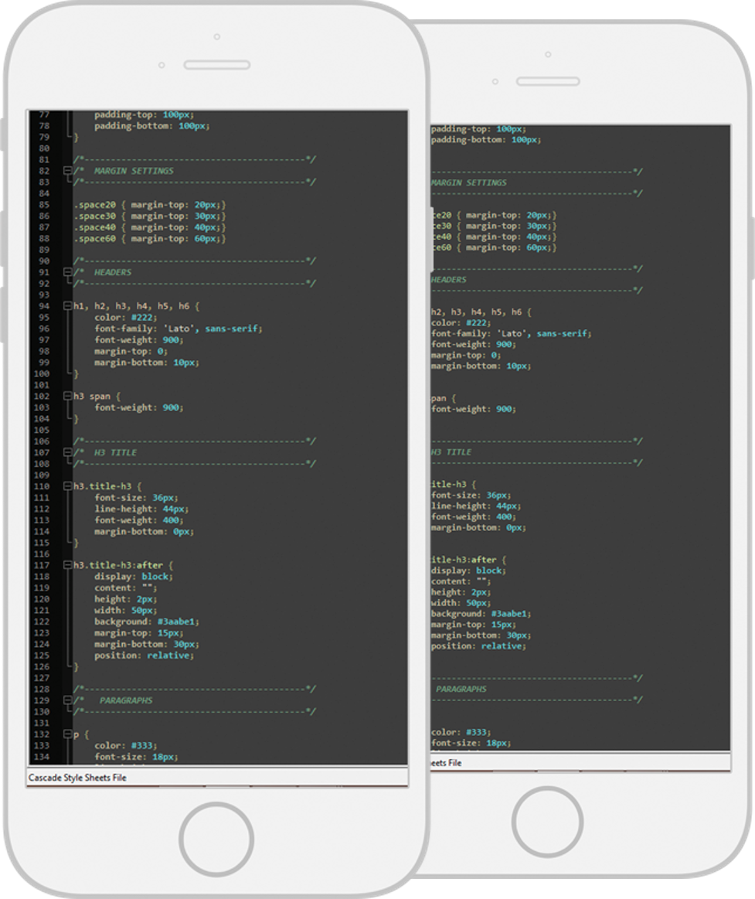Click 'color: #222;' line on the left phone
755x899 pixels.
click(x=125, y=317)
